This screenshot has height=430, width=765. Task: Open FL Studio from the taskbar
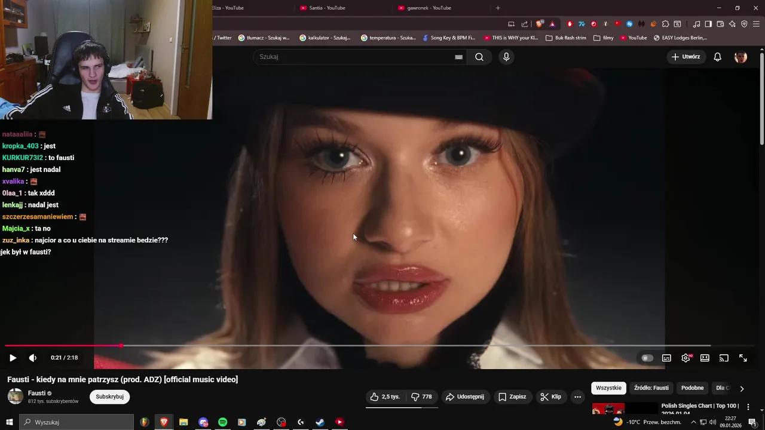145,422
